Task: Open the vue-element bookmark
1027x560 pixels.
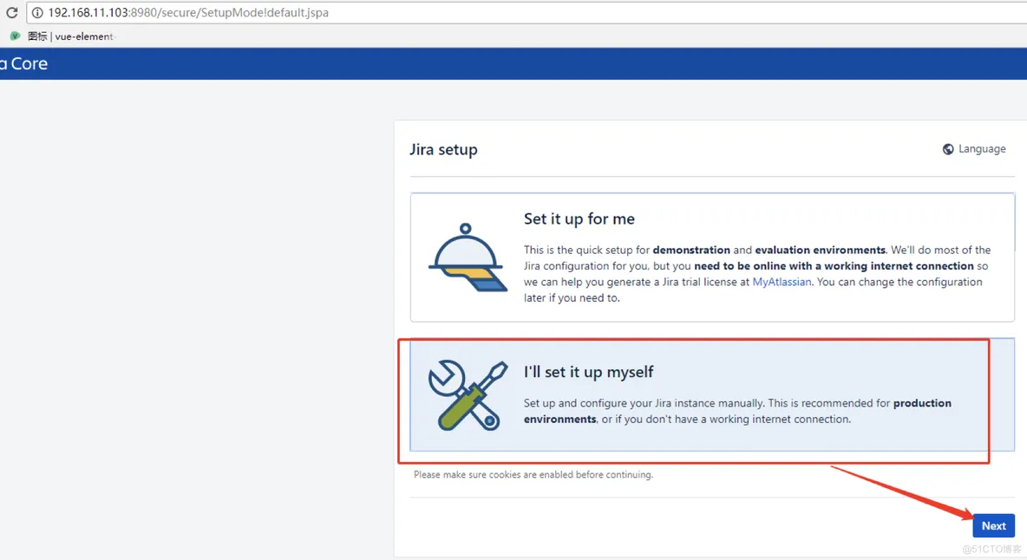Action: pos(62,36)
